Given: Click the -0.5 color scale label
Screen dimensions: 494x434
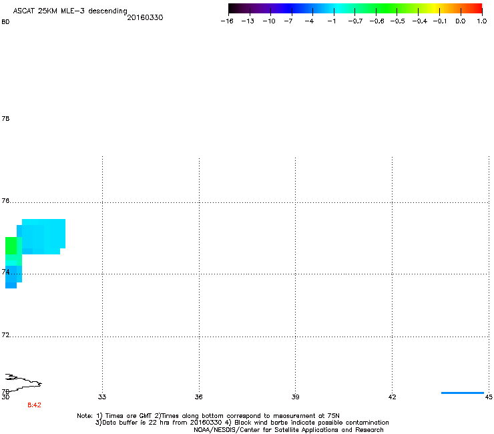Looking at the screenshot, I should click(398, 21).
